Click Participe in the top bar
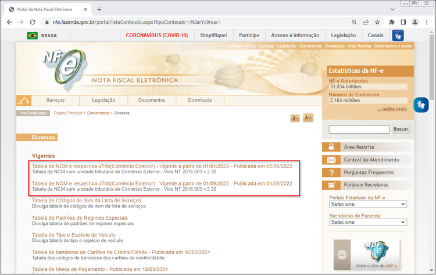The image size is (436, 275). click(x=249, y=35)
